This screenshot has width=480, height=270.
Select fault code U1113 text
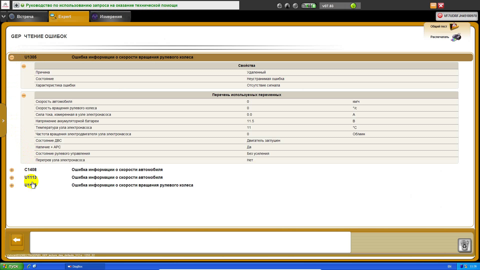click(x=30, y=177)
